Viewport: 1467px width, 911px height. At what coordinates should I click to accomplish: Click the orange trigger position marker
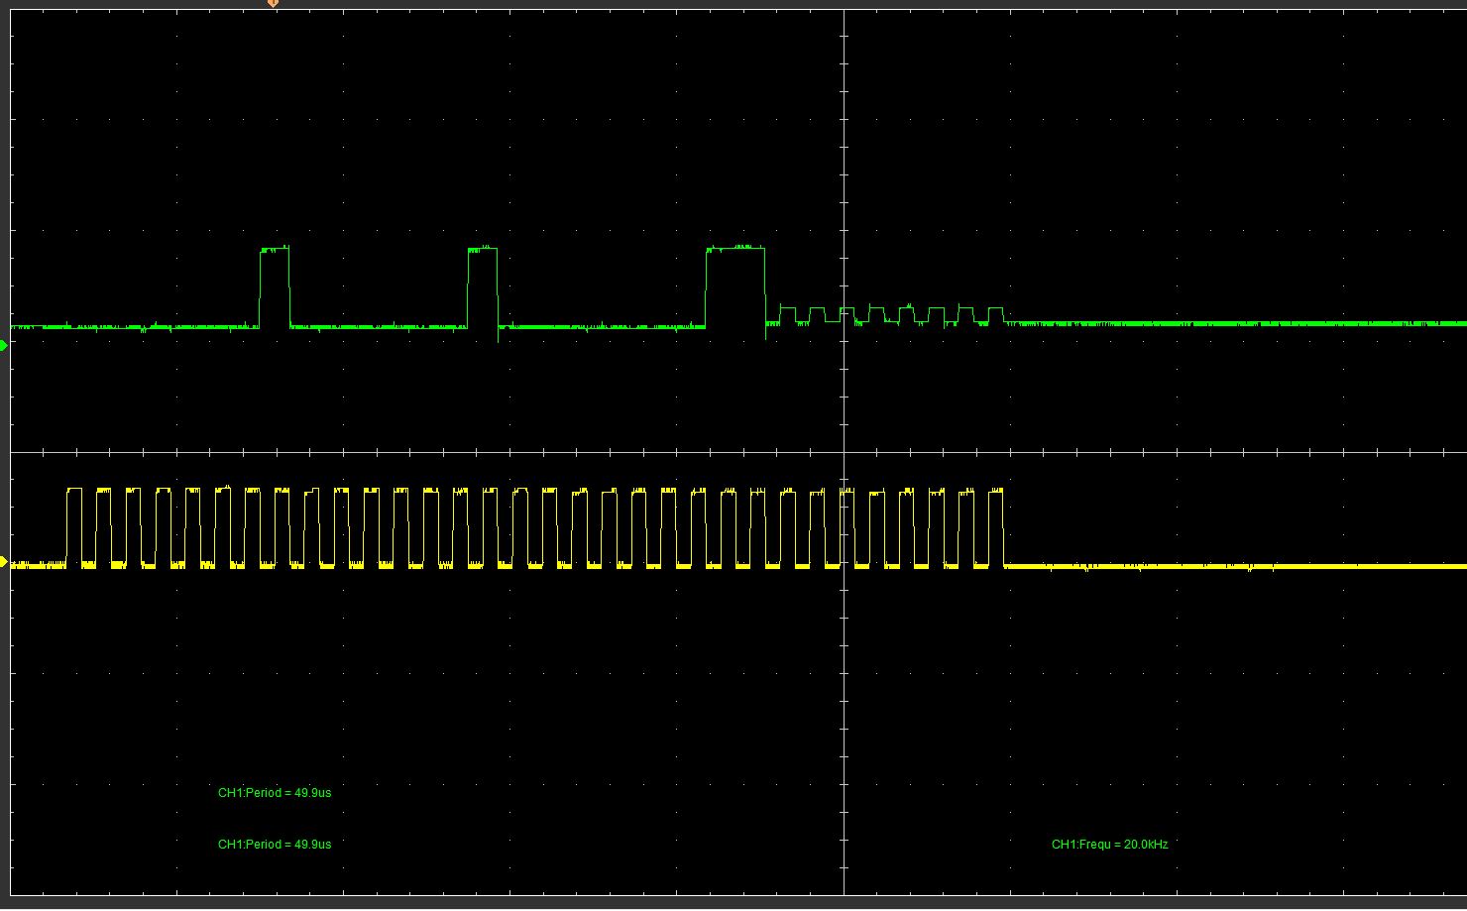click(x=274, y=4)
